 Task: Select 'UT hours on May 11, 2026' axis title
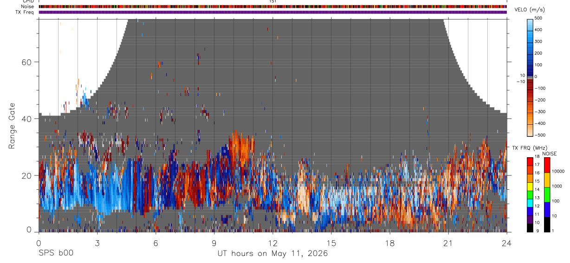[273, 253]
